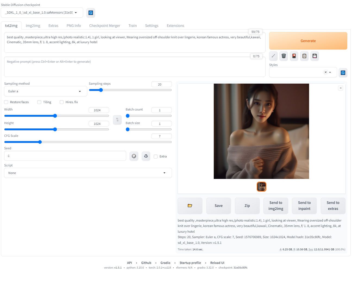352x281 pixels.
Task: Enable the Restore faces checkbox
Action: coord(6,102)
